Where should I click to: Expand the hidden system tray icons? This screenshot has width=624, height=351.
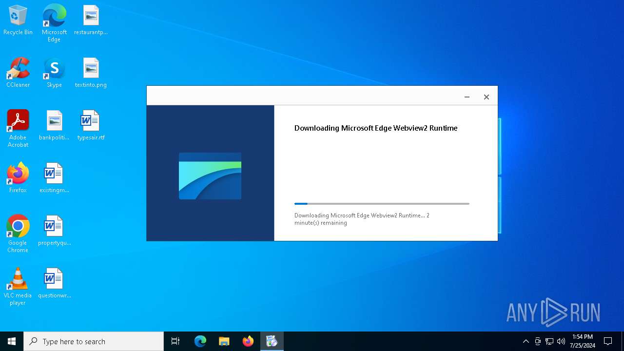tap(526, 341)
